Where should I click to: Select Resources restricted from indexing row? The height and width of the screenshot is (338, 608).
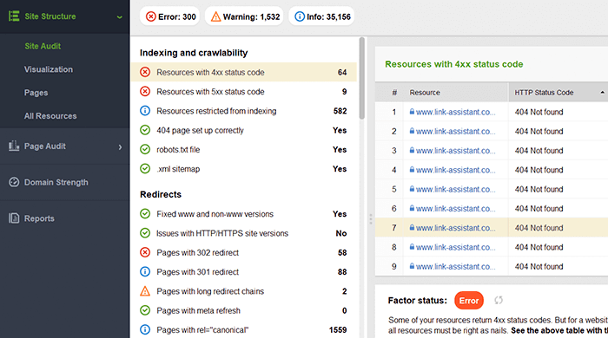click(244, 111)
